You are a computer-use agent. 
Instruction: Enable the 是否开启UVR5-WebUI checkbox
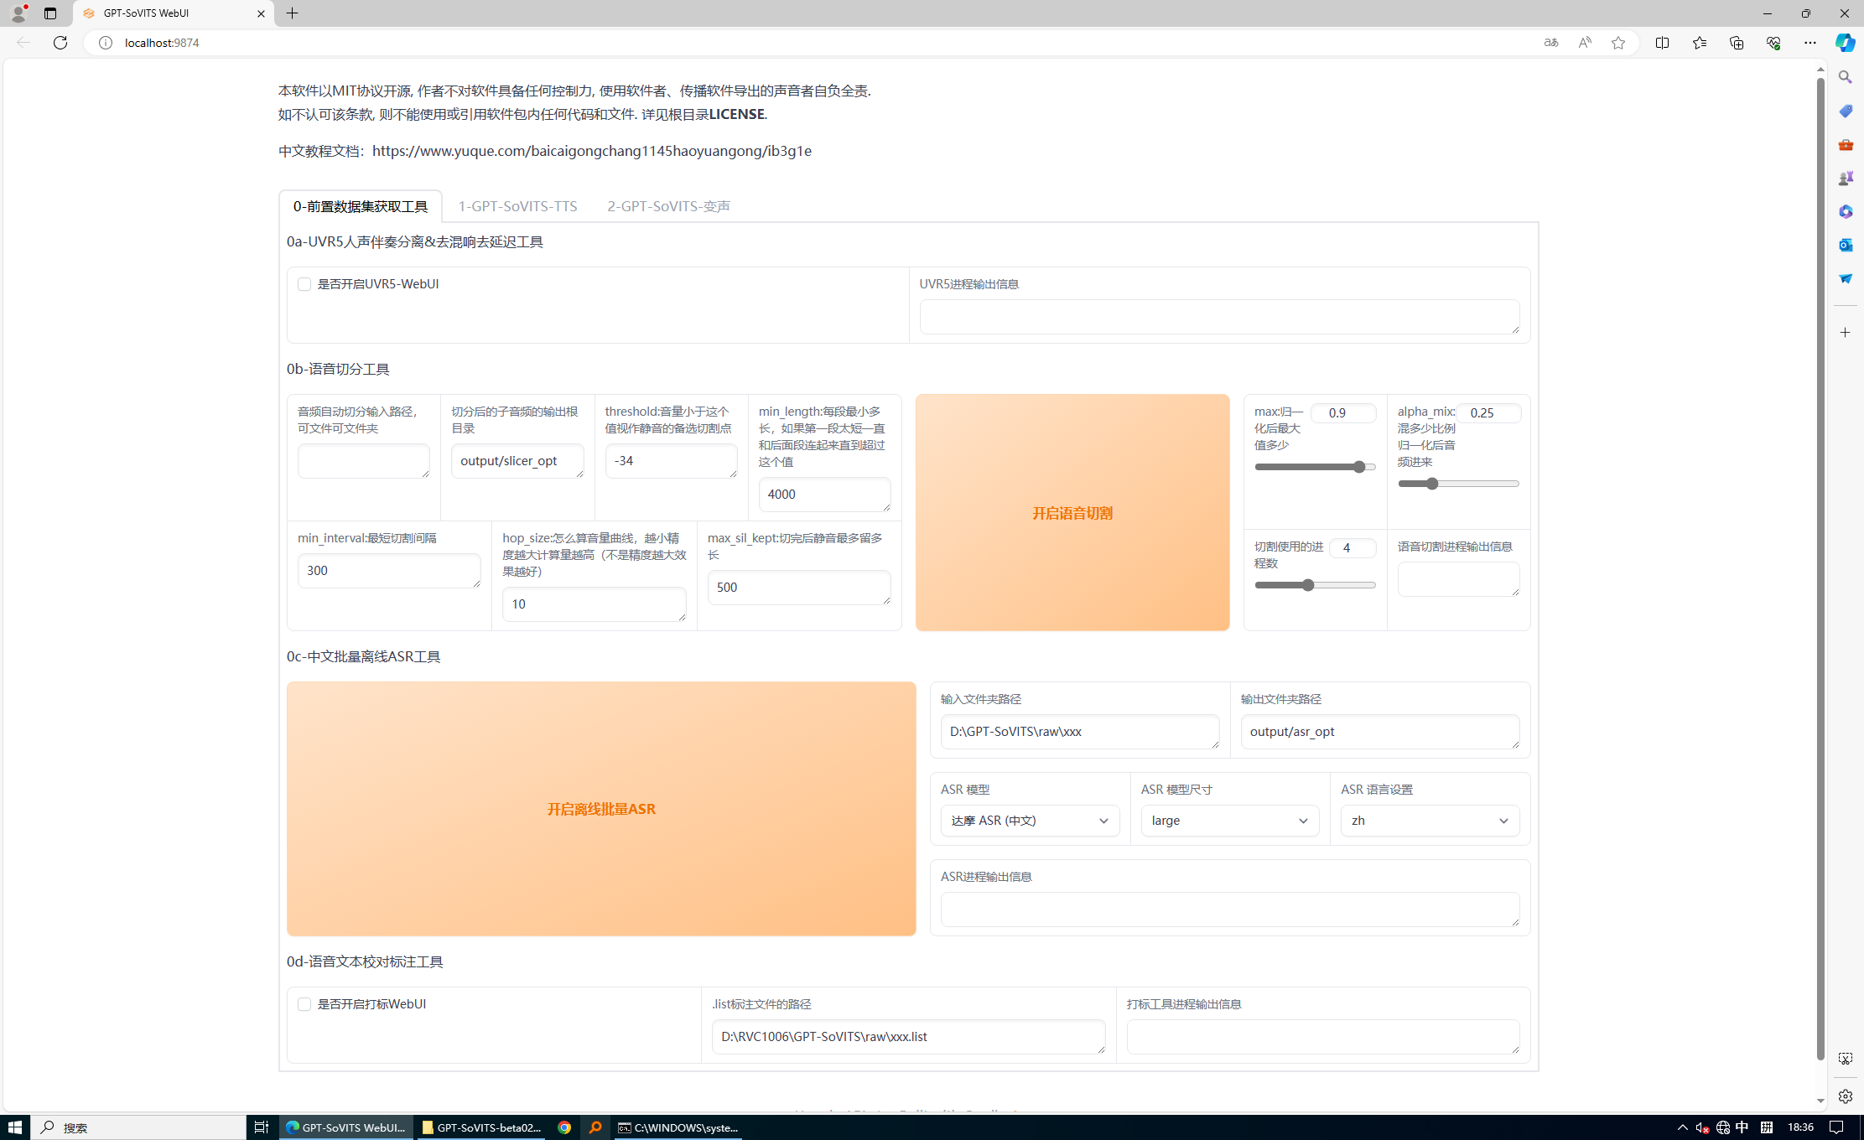(304, 284)
